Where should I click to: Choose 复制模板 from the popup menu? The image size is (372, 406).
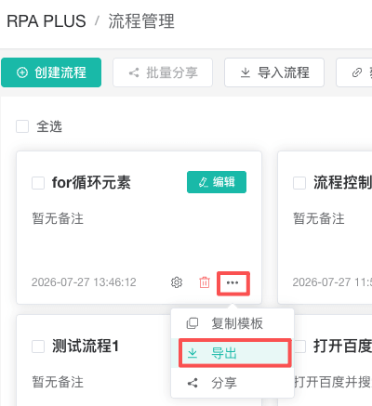pos(232,323)
